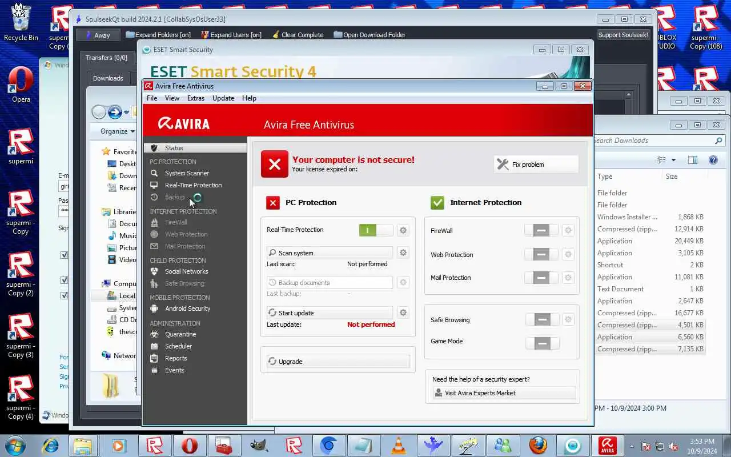Toggle FireWall switch
Image resolution: width=731 pixels, height=457 pixels.
[x=541, y=230]
